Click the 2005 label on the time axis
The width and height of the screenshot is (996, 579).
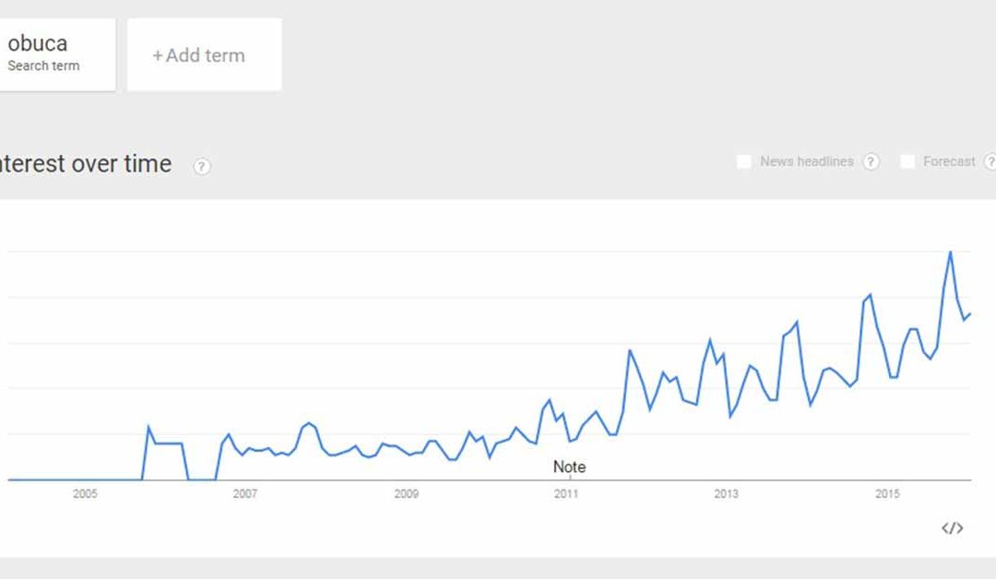(85, 494)
